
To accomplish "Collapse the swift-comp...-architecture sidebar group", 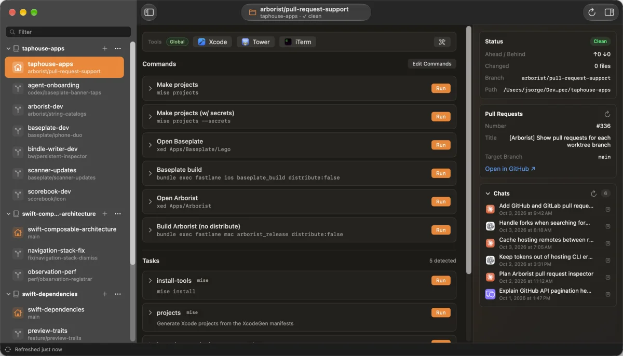I will tap(9, 214).
